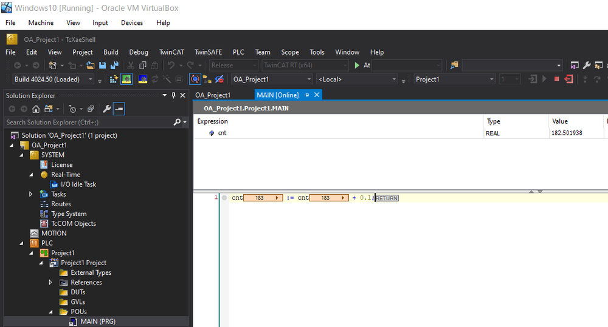Open Solution Explorer window icon in toolbar
608x327 pixels.
pos(575,66)
